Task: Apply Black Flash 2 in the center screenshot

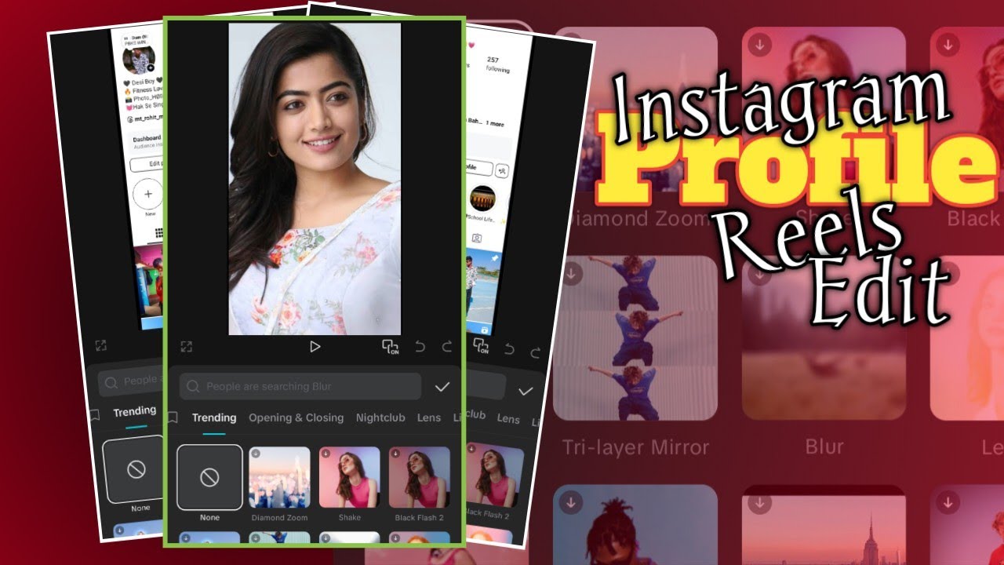Action: click(x=420, y=477)
